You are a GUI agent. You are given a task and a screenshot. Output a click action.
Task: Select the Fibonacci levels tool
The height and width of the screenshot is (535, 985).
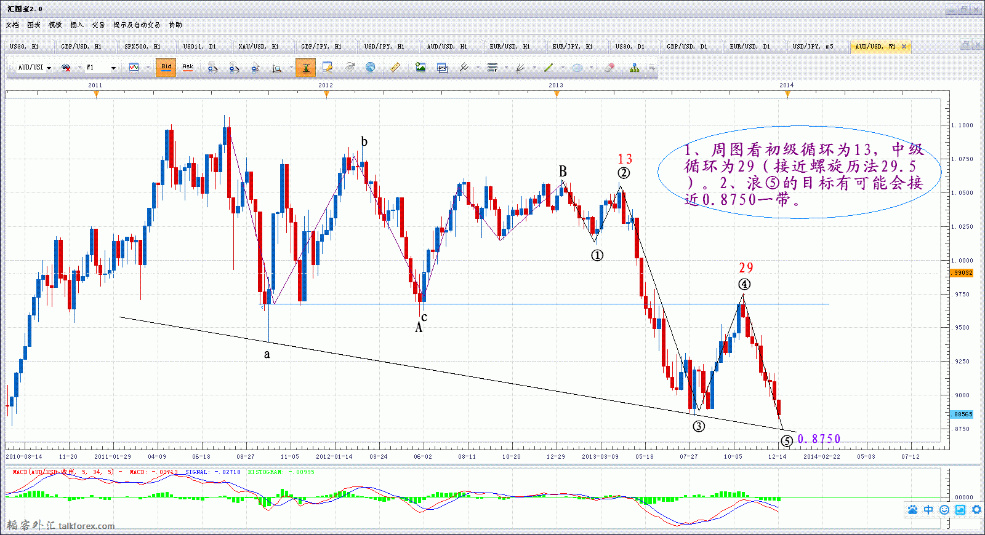[492, 68]
